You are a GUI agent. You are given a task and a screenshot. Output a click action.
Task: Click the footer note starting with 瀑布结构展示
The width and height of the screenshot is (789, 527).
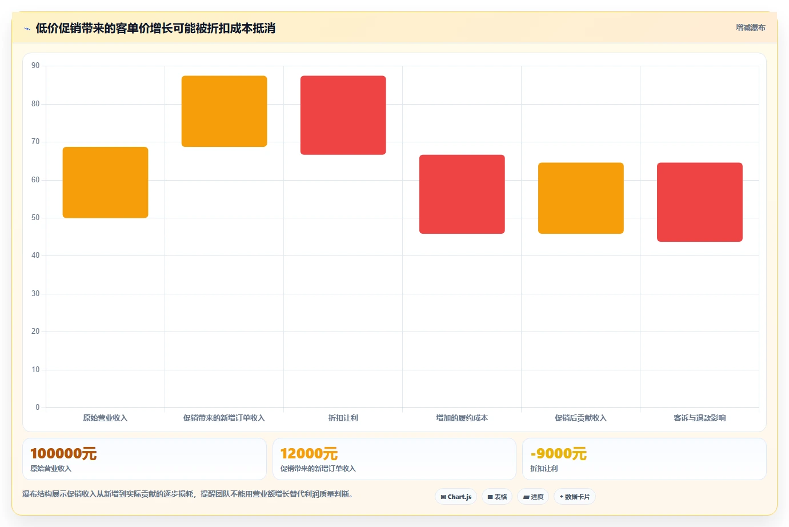point(187,494)
